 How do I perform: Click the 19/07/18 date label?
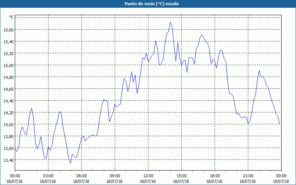281,181
